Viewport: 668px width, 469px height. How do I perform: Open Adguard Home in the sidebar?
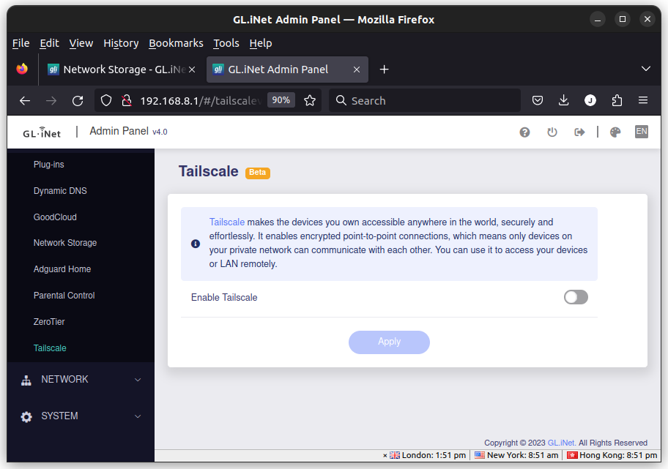coord(62,269)
